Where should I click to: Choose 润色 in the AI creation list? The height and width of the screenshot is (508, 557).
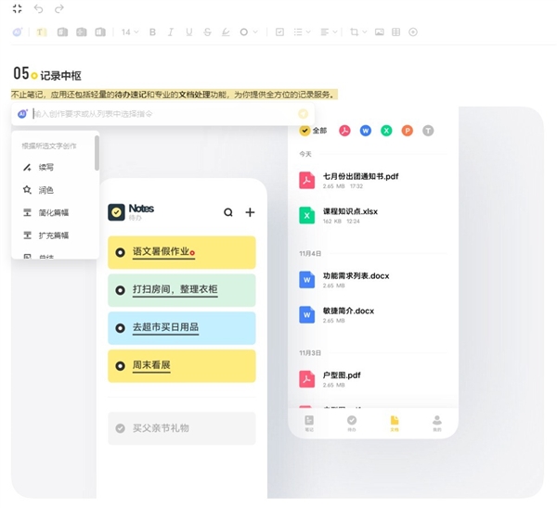[45, 190]
